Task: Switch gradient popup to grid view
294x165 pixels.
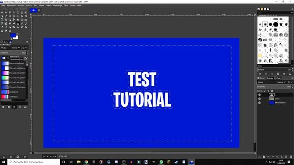Action: (x=20, y=107)
